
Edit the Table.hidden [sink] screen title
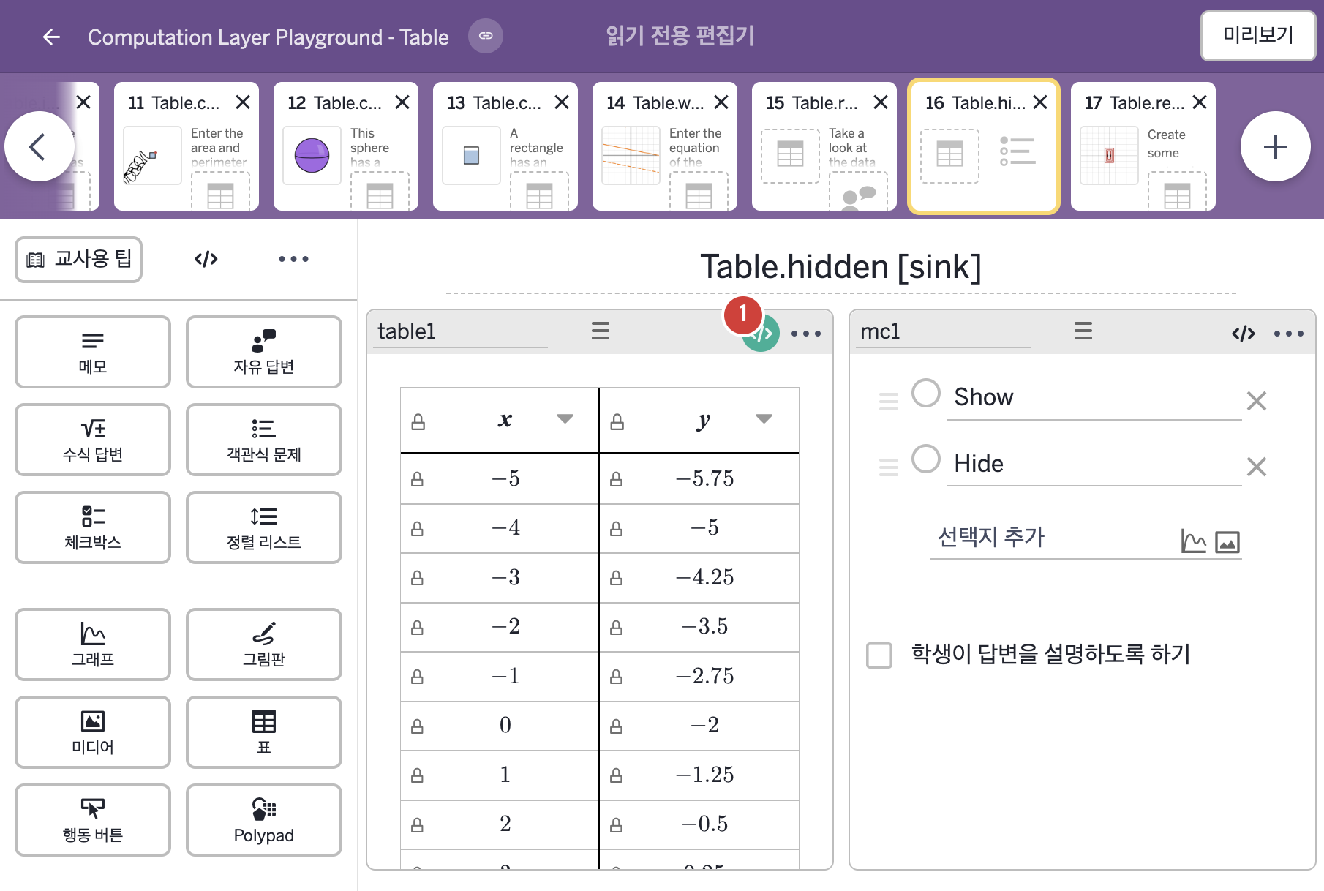[840, 267]
